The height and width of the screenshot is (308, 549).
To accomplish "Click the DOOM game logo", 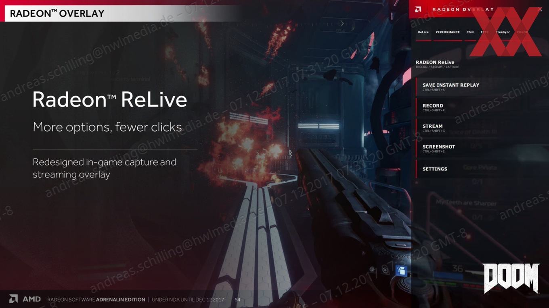I will 511,278.
